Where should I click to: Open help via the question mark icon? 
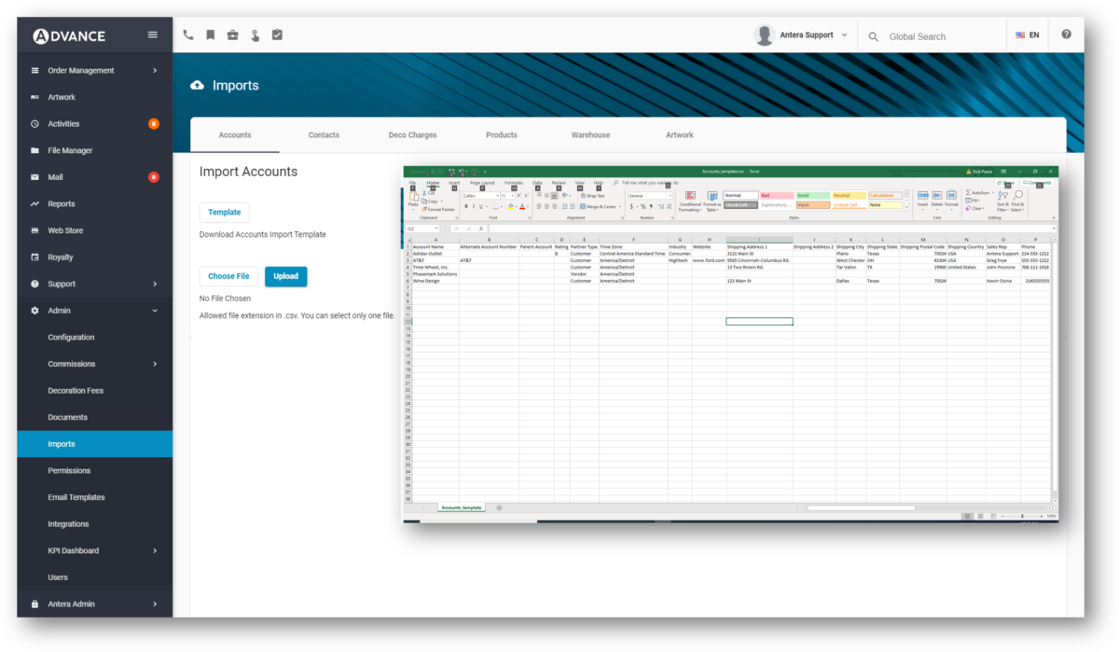[x=1066, y=35]
